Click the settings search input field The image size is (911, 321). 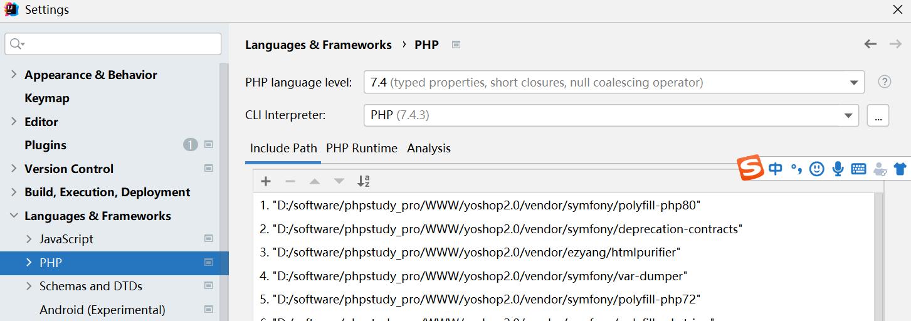113,44
